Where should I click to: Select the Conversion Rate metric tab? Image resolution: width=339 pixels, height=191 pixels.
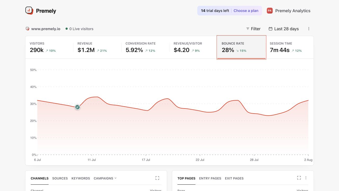tap(145, 47)
